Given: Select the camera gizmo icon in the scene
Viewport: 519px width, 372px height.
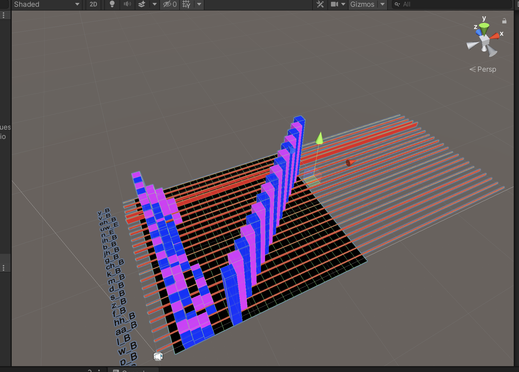Looking at the screenshot, I should pos(158,356).
